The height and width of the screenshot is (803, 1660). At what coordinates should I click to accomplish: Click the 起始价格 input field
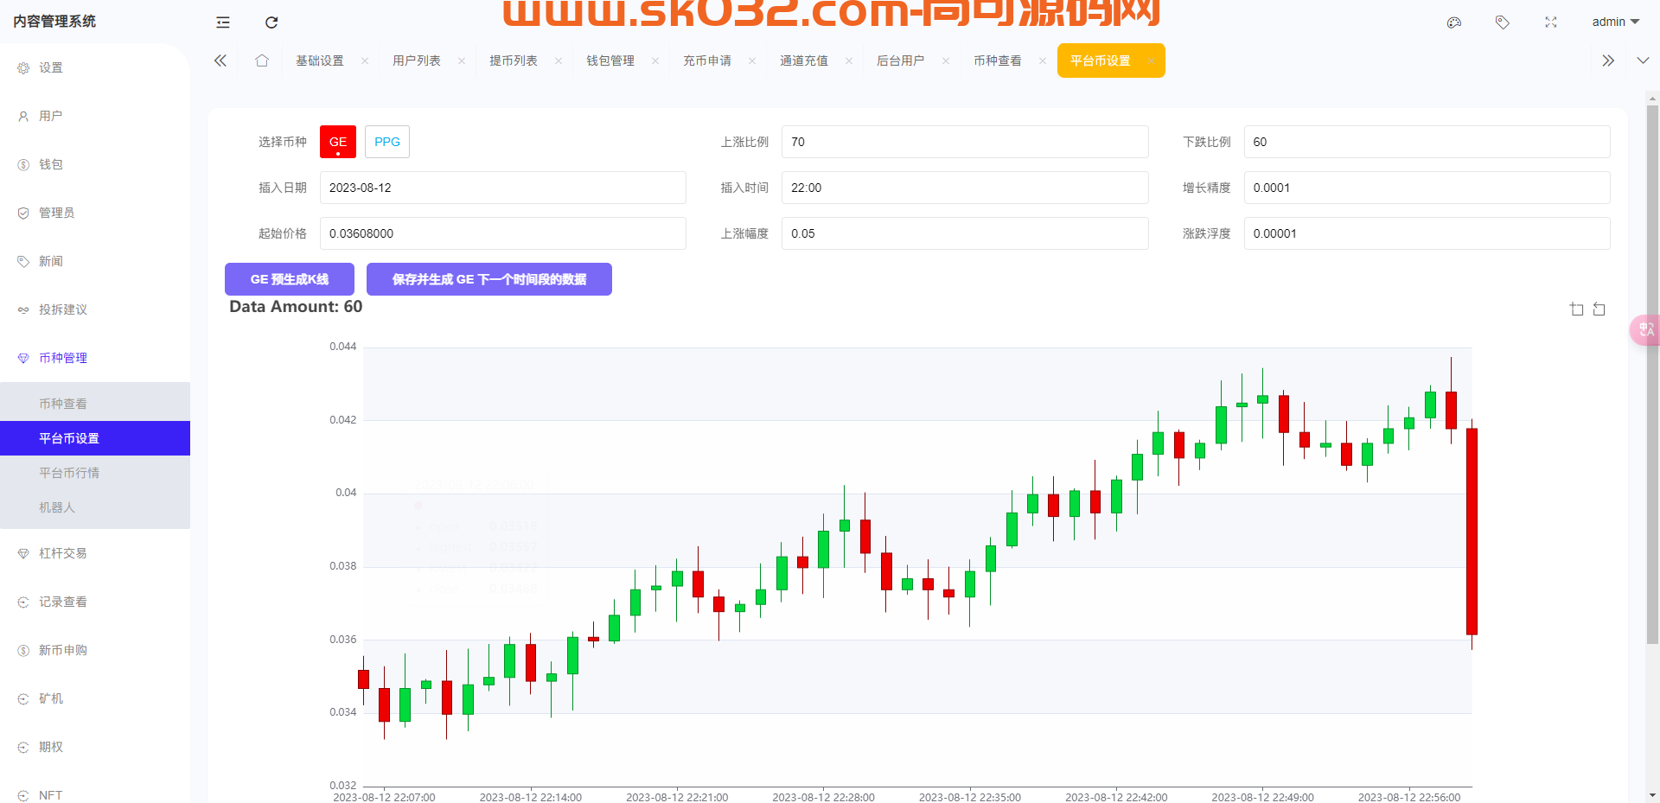pos(503,233)
